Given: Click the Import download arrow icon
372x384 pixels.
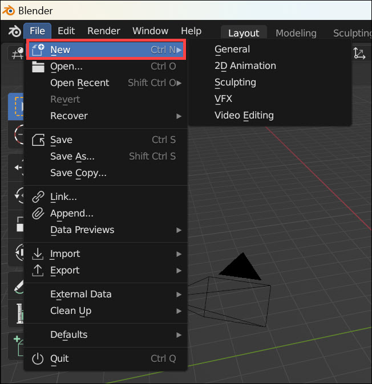Looking at the screenshot, I should pyautogui.click(x=38, y=254).
